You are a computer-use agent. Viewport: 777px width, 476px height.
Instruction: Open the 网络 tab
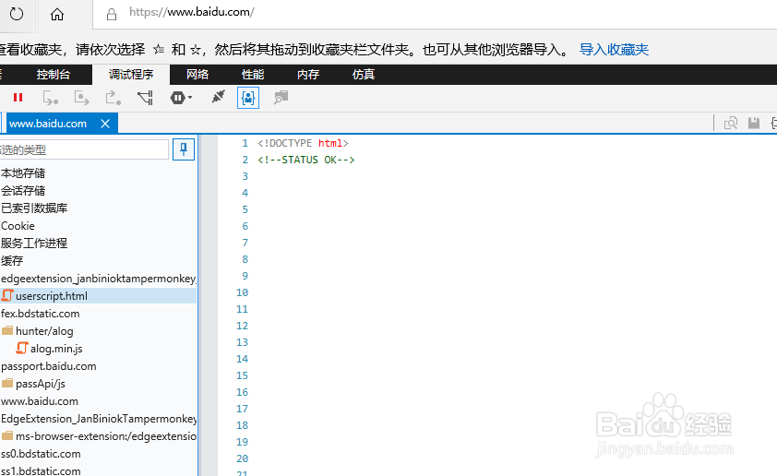click(x=197, y=75)
